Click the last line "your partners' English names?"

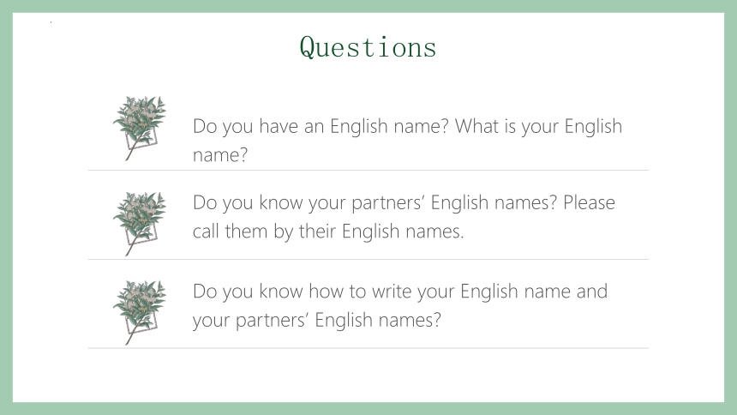click(x=317, y=320)
